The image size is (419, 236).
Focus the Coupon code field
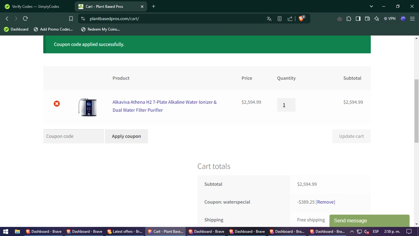[x=73, y=136]
